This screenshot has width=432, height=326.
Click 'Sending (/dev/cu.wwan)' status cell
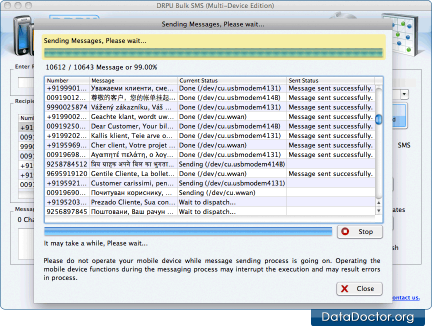click(x=231, y=193)
